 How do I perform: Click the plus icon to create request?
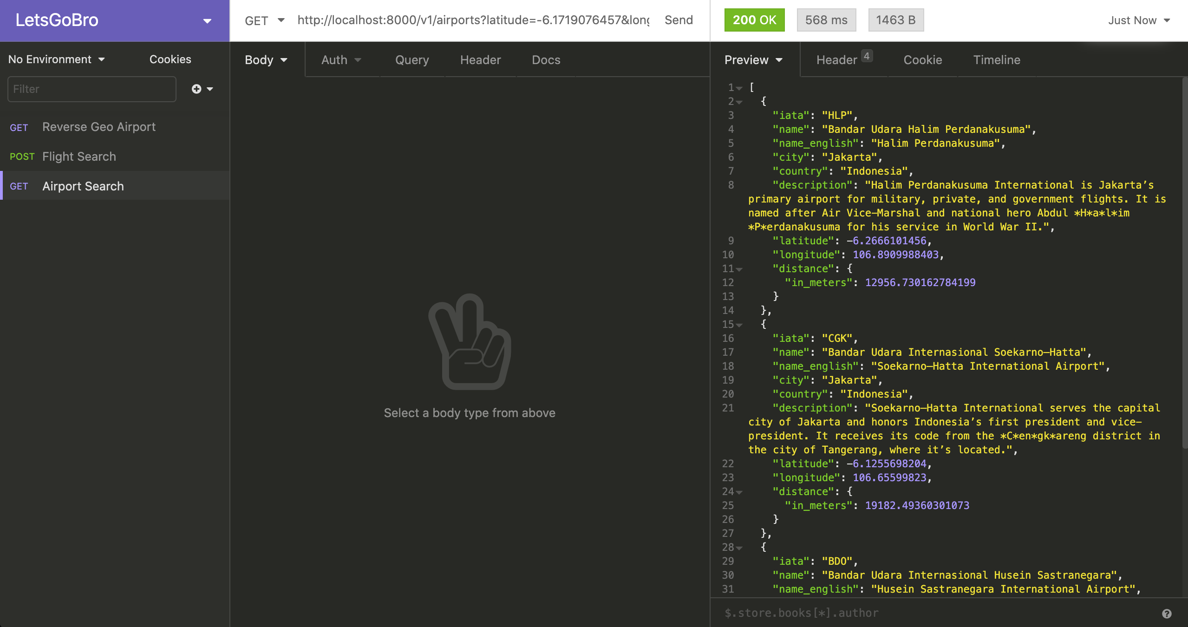point(197,89)
